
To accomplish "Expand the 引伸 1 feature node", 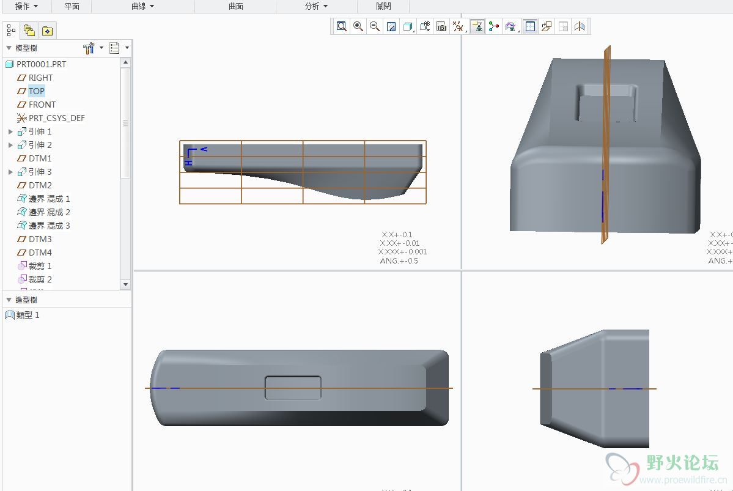I will coord(10,132).
